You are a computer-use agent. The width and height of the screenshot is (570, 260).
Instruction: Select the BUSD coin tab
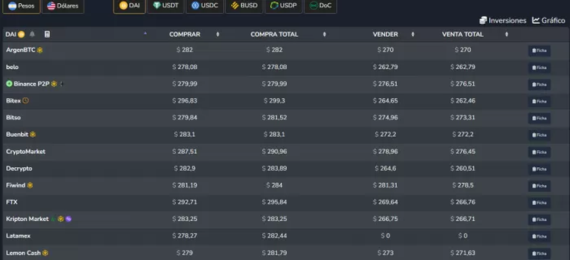click(244, 6)
